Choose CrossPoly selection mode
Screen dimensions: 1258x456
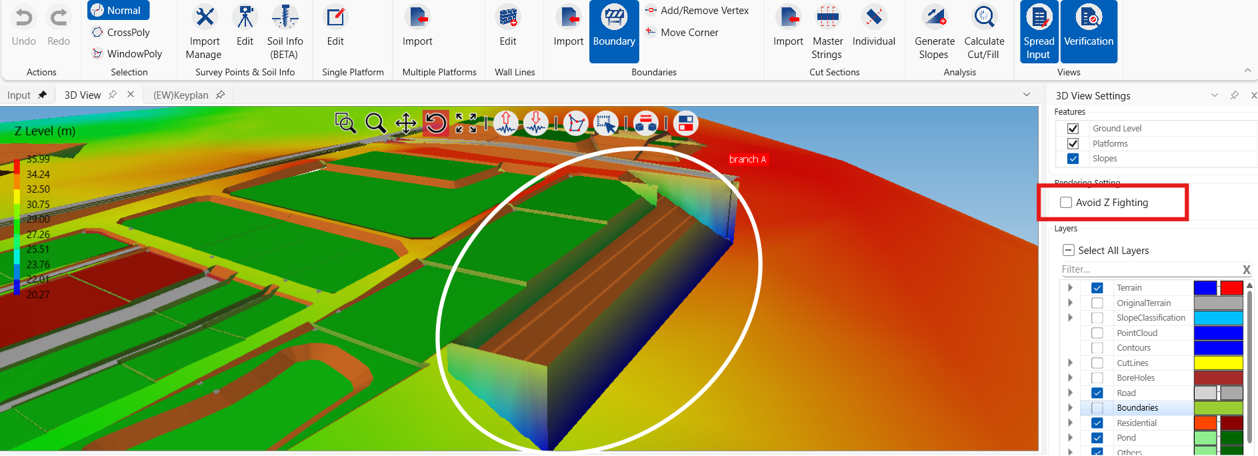point(121,32)
